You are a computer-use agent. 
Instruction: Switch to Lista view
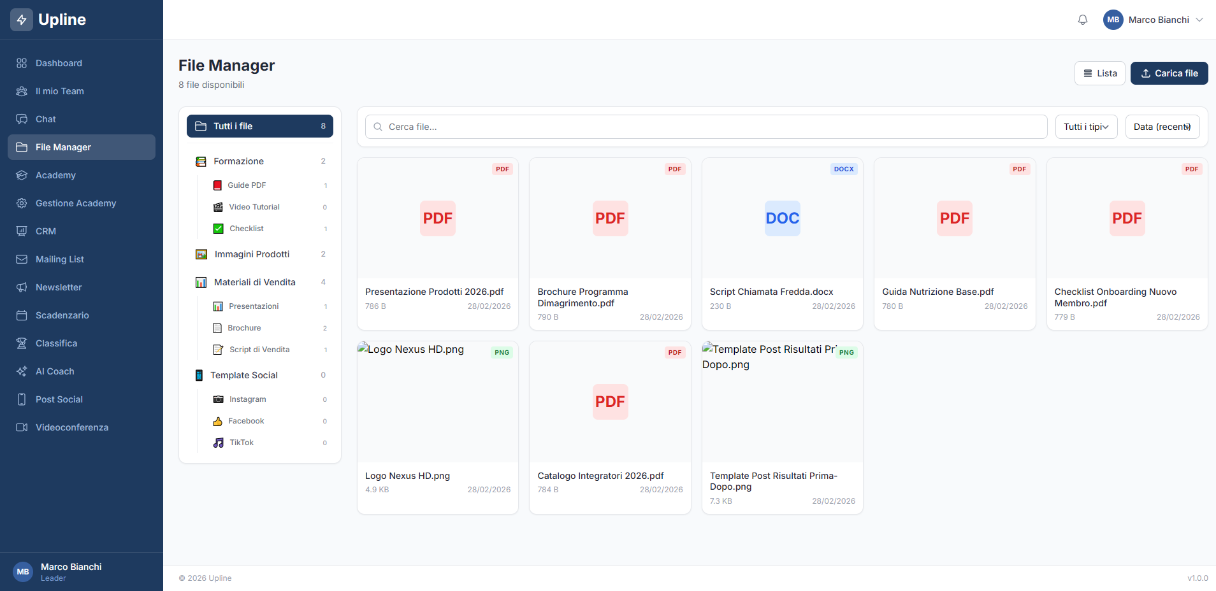(1099, 73)
